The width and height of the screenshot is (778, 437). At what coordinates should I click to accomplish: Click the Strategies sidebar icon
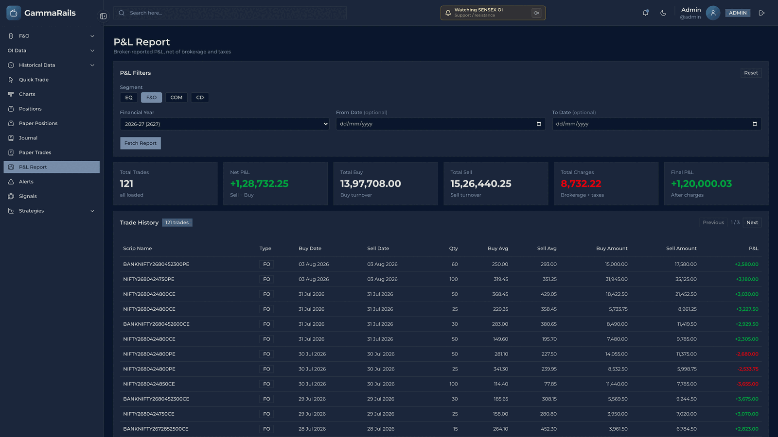click(11, 211)
